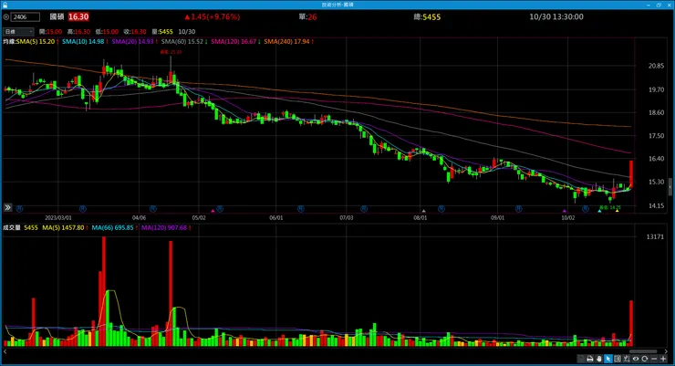Click the yellow triangle marker at far right
Image resolution: width=675 pixels, height=366 pixels.
click(x=617, y=211)
